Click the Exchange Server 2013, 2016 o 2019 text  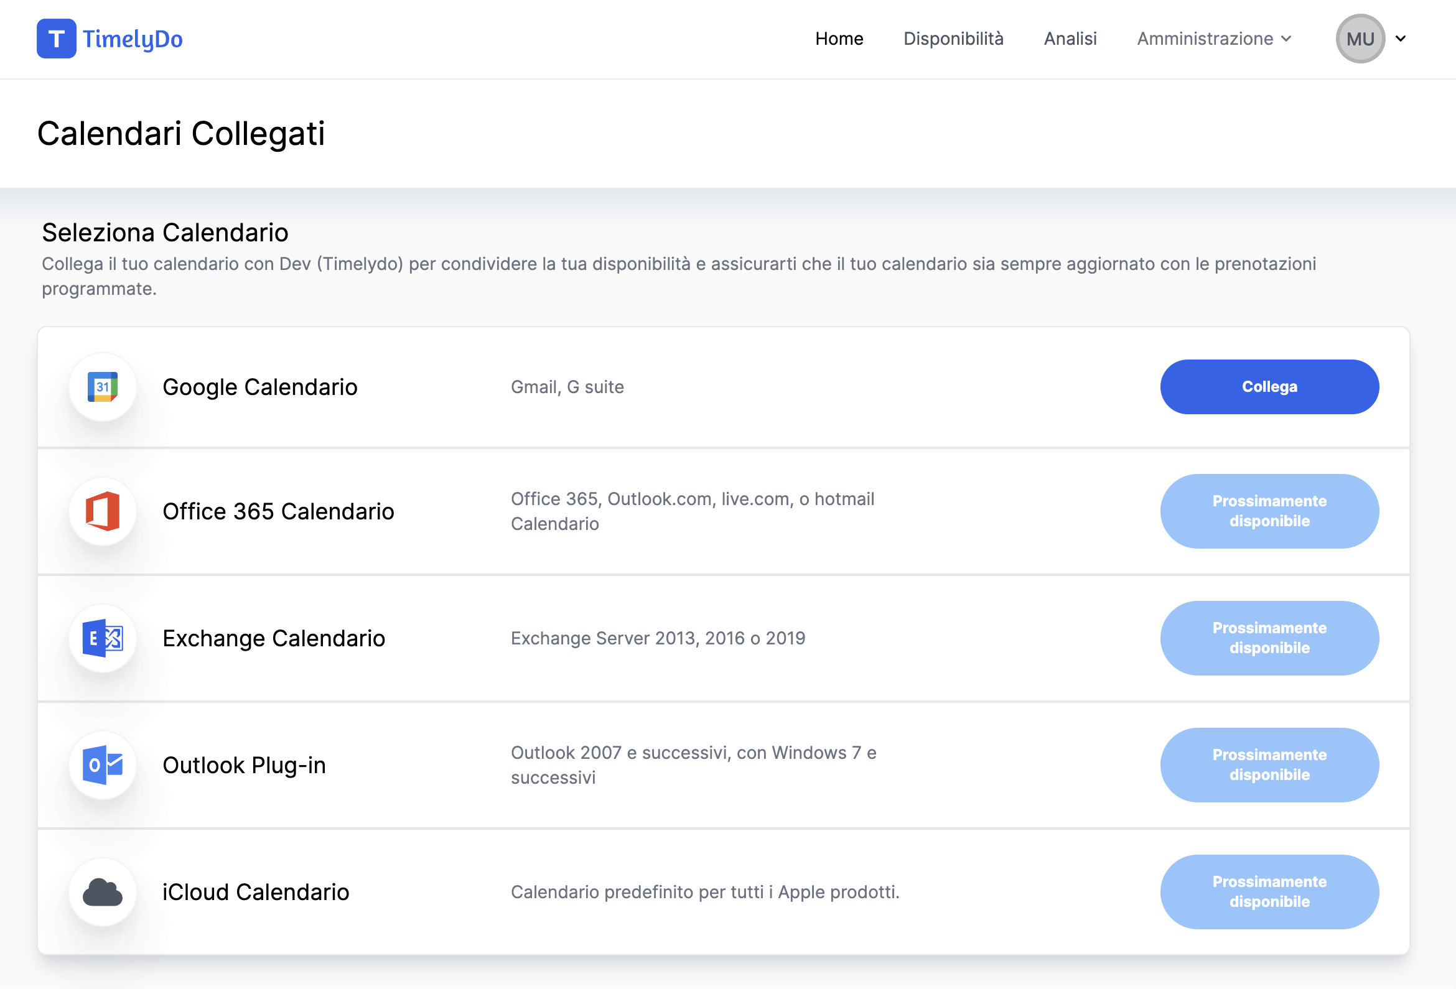click(658, 638)
